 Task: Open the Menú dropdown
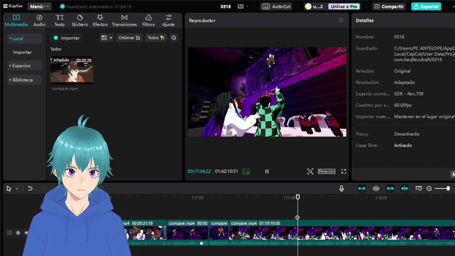coord(39,6)
